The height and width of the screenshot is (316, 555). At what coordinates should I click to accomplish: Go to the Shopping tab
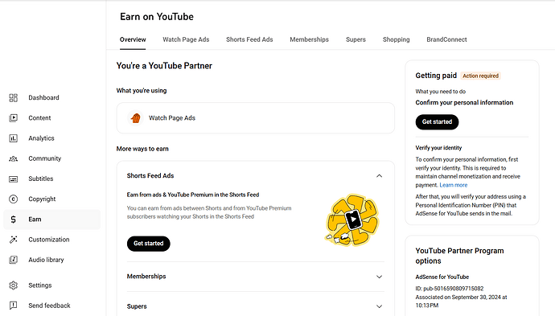(396, 39)
